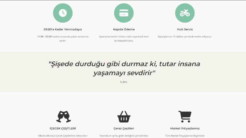
Task: Click the 'Tüm Market İhtiyaçlarınız Bayimizde' text
Action: click(185, 136)
